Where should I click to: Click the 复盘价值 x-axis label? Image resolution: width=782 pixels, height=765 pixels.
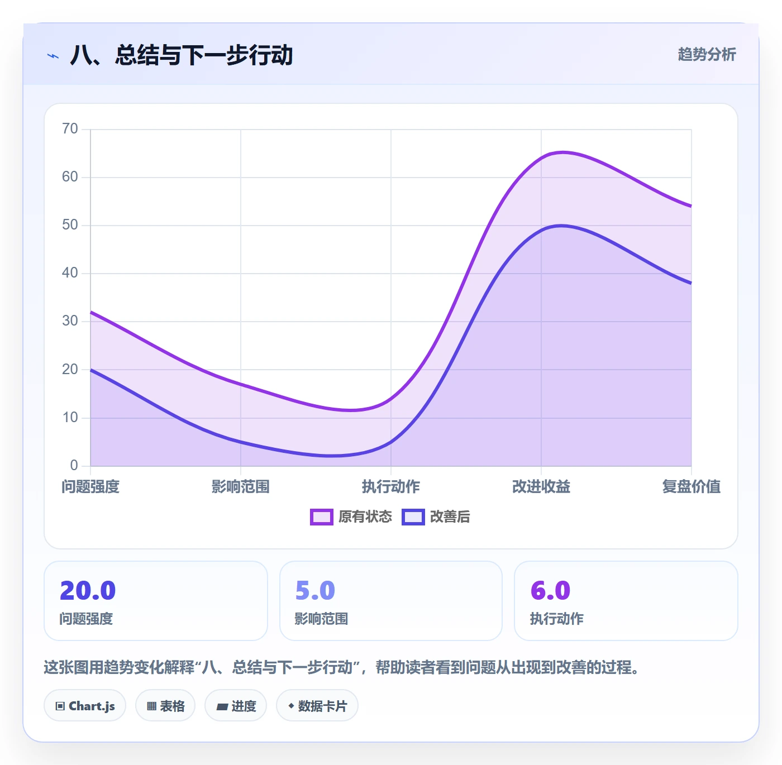pyautogui.click(x=692, y=487)
